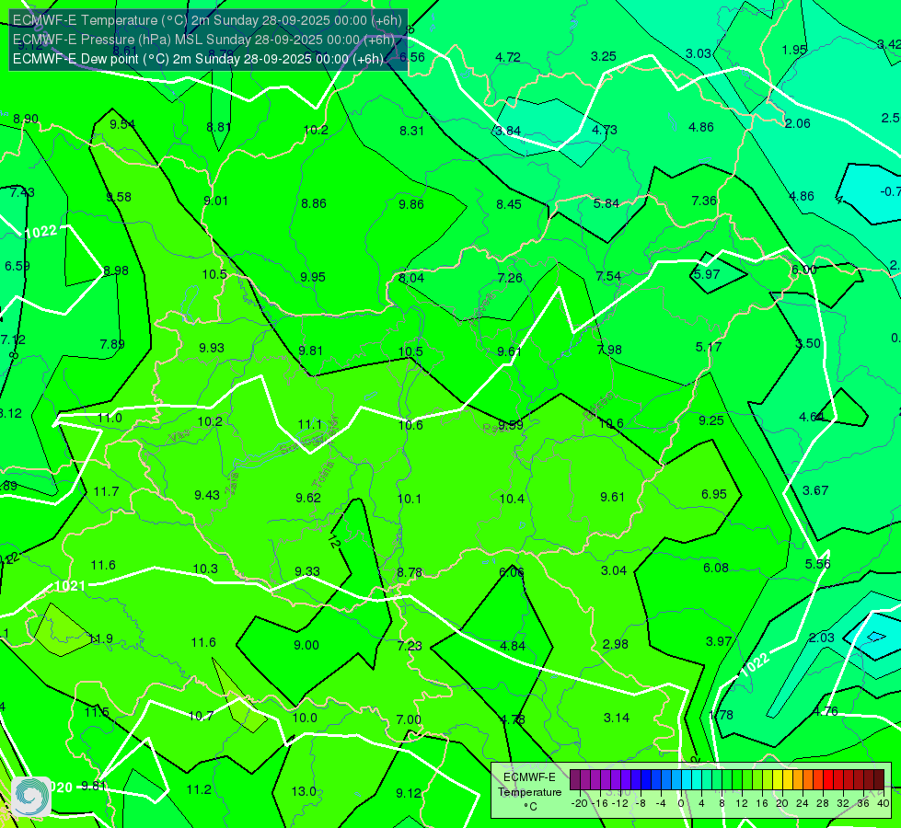This screenshot has width=901, height=828.
Task: Click the temperature value 11.2
Action: (199, 789)
